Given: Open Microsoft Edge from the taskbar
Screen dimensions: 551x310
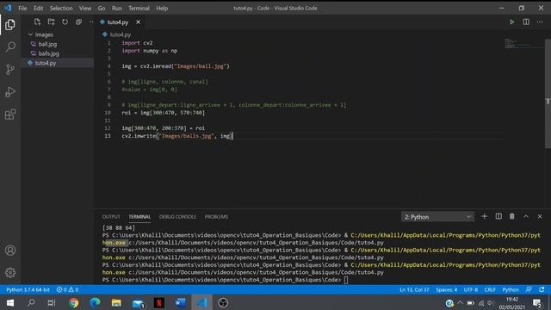Looking at the screenshot, I should tap(95, 302).
